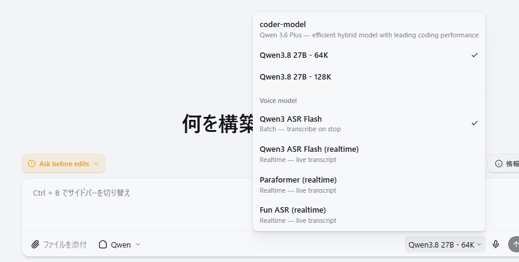This screenshot has width=519, height=262.
Task: Click chevron next to Qwen provider
Action: [x=138, y=245]
